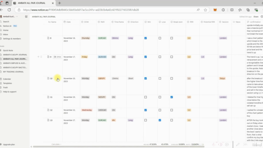Open the split screen icon in browser toolbar

(232, 10)
